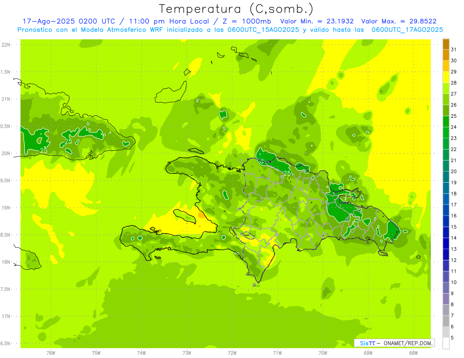Click the "75W" longitude axis label
The image size is (464, 358).
[96, 353]
